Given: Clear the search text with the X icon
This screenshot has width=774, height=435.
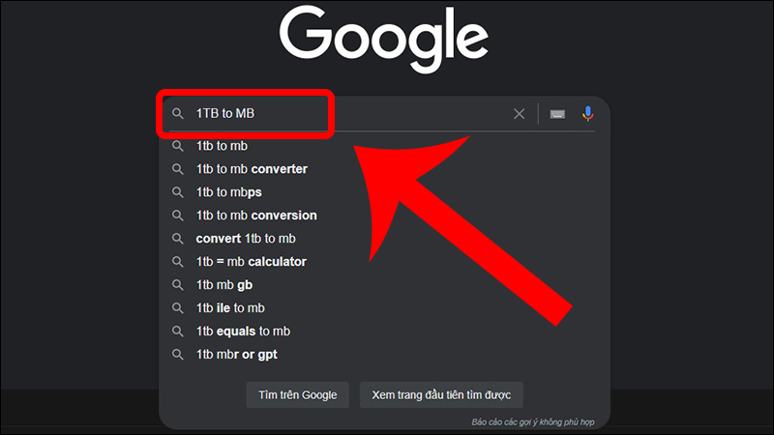Looking at the screenshot, I should point(519,114).
